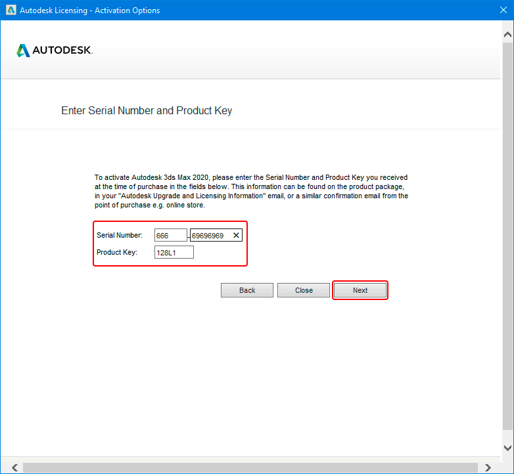Click the Next button
This screenshot has width=514, height=474.
tap(360, 290)
